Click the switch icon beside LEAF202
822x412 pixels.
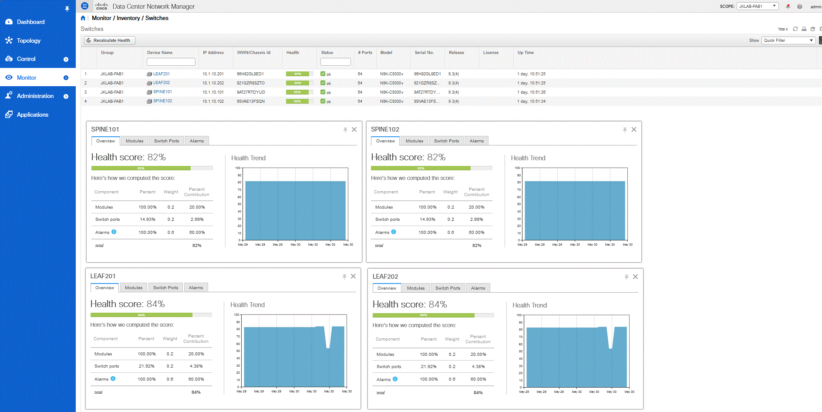tap(149, 83)
